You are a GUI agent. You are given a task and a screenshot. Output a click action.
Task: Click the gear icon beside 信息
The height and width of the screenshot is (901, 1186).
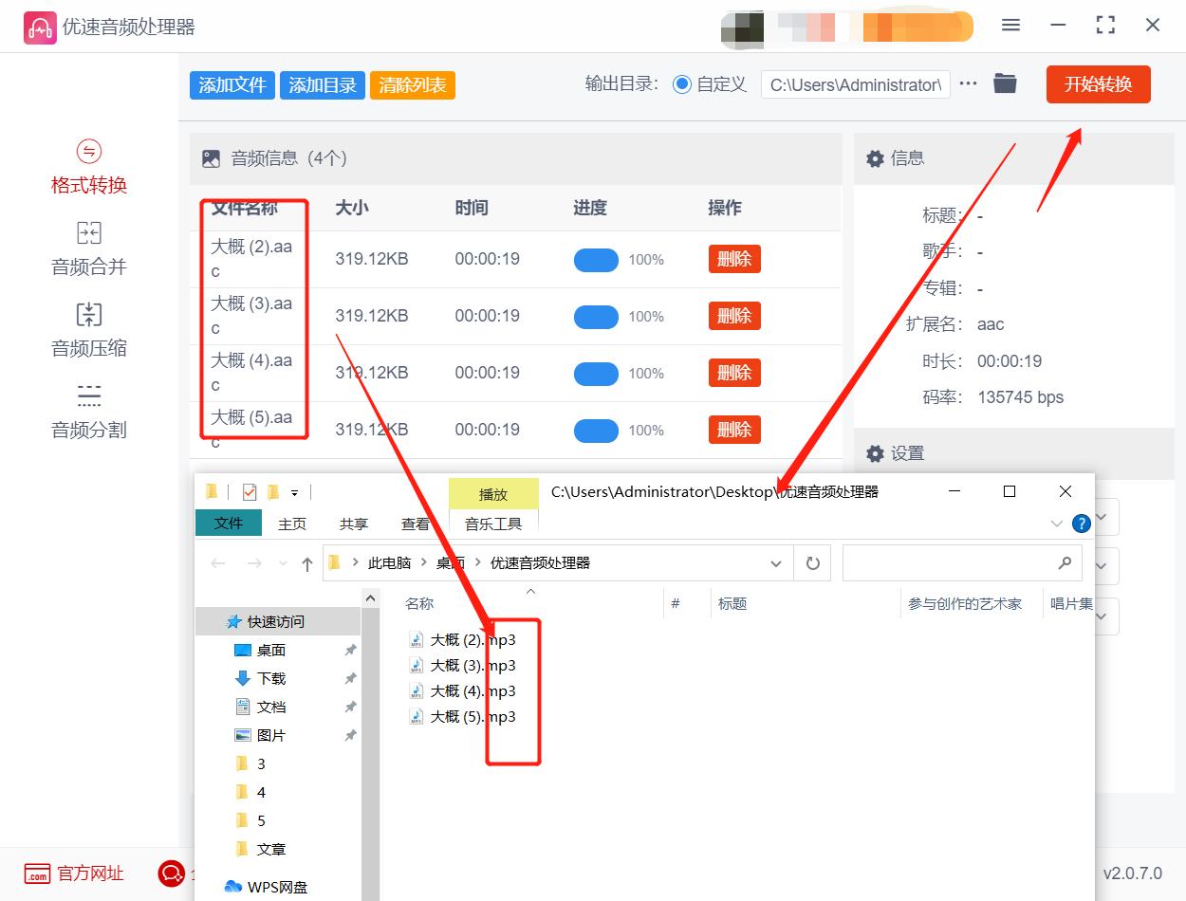pyautogui.click(x=875, y=157)
